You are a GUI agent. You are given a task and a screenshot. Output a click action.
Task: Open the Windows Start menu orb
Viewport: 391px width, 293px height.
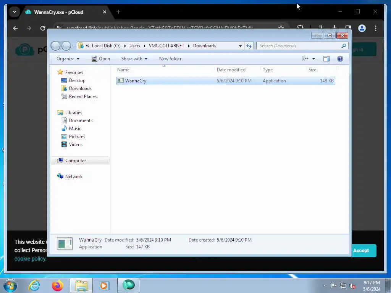pyautogui.click(x=10, y=285)
